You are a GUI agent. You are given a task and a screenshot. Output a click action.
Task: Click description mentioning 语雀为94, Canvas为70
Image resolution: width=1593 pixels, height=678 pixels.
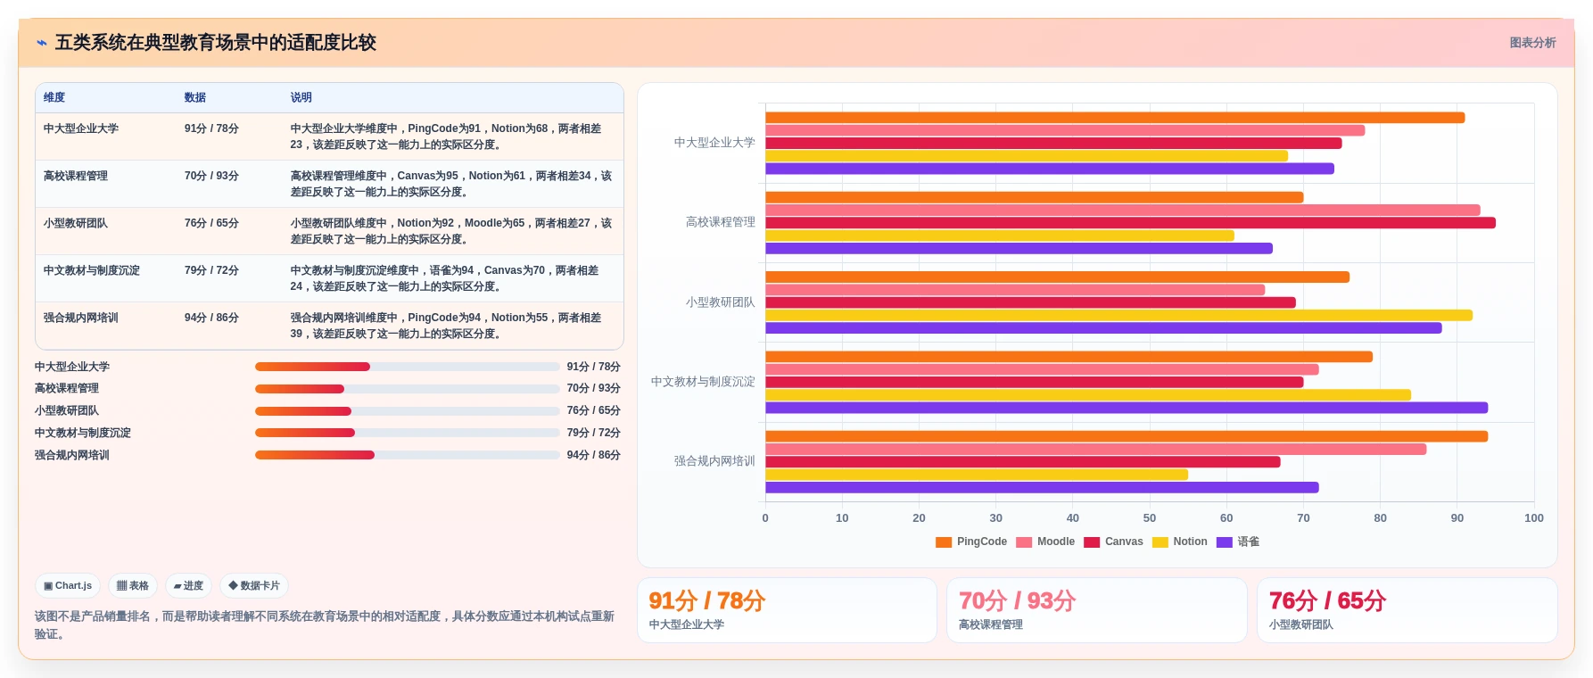[x=446, y=278]
